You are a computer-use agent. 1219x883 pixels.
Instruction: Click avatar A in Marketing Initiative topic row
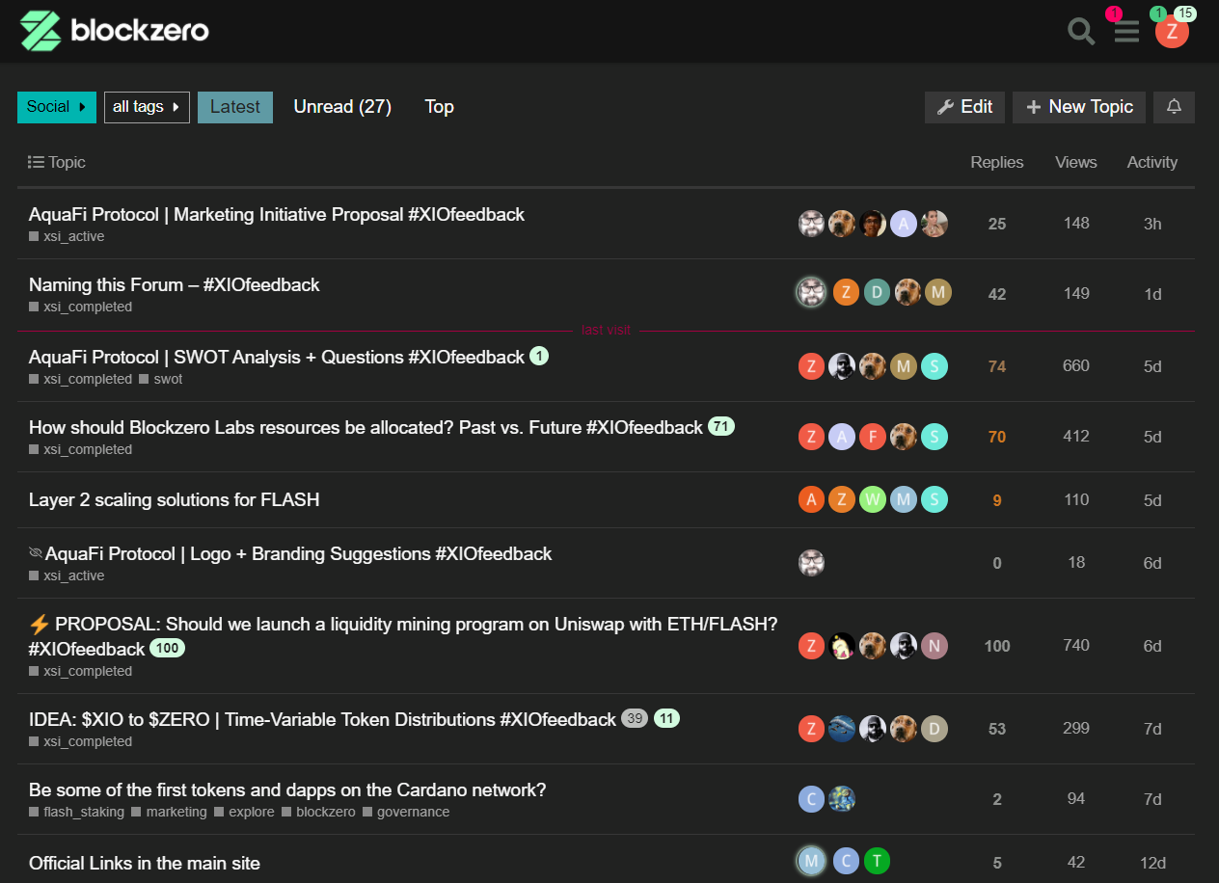point(904,224)
